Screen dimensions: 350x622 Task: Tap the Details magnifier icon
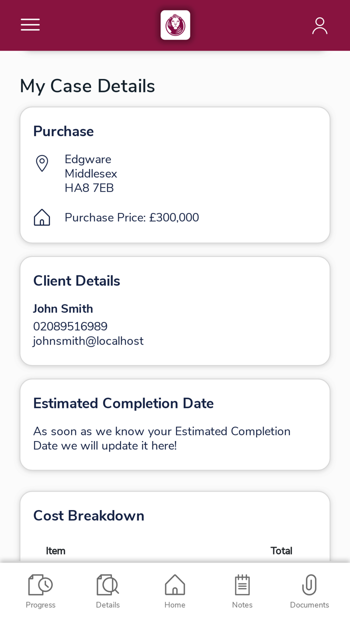(108, 584)
